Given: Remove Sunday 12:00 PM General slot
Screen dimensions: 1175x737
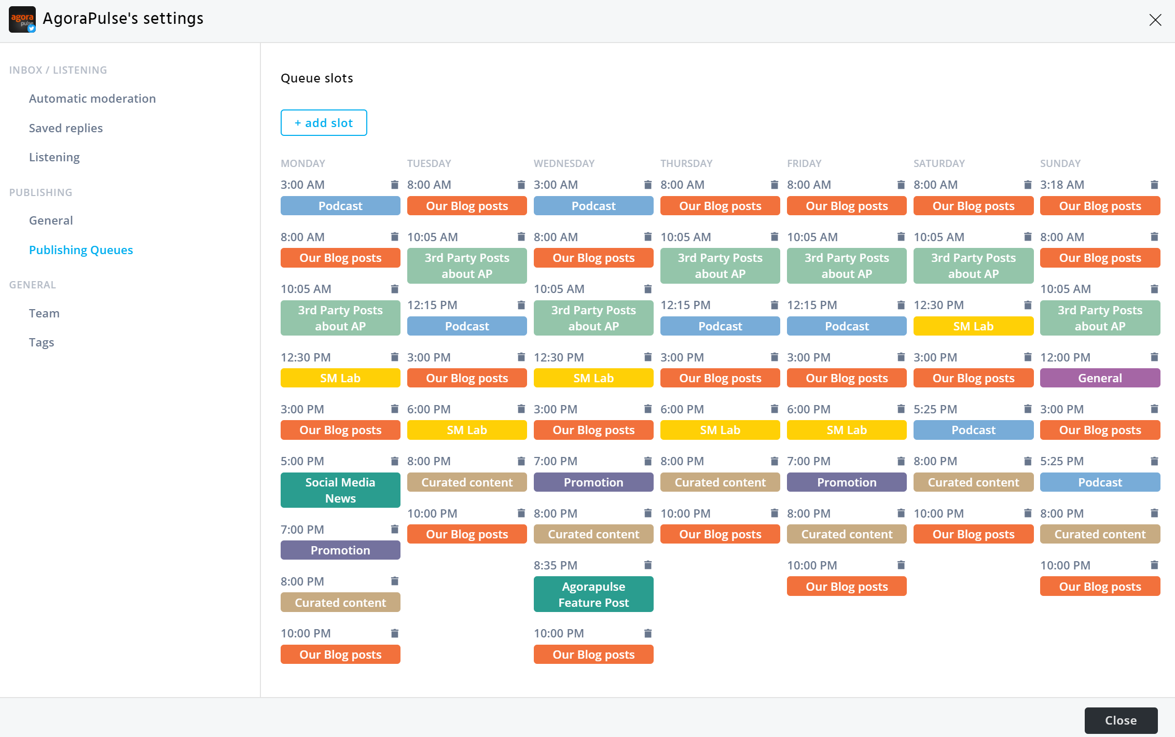Looking at the screenshot, I should point(1154,357).
